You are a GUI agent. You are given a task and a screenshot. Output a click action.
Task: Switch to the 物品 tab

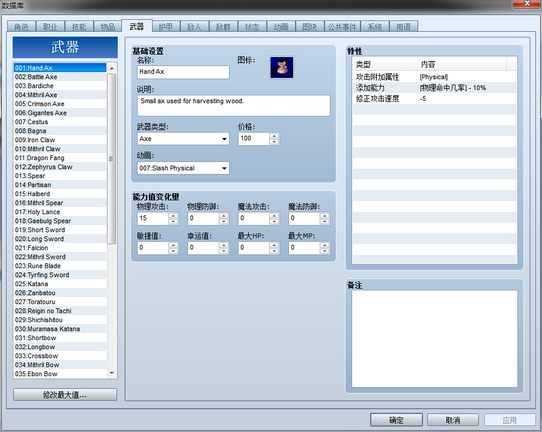[x=108, y=26]
